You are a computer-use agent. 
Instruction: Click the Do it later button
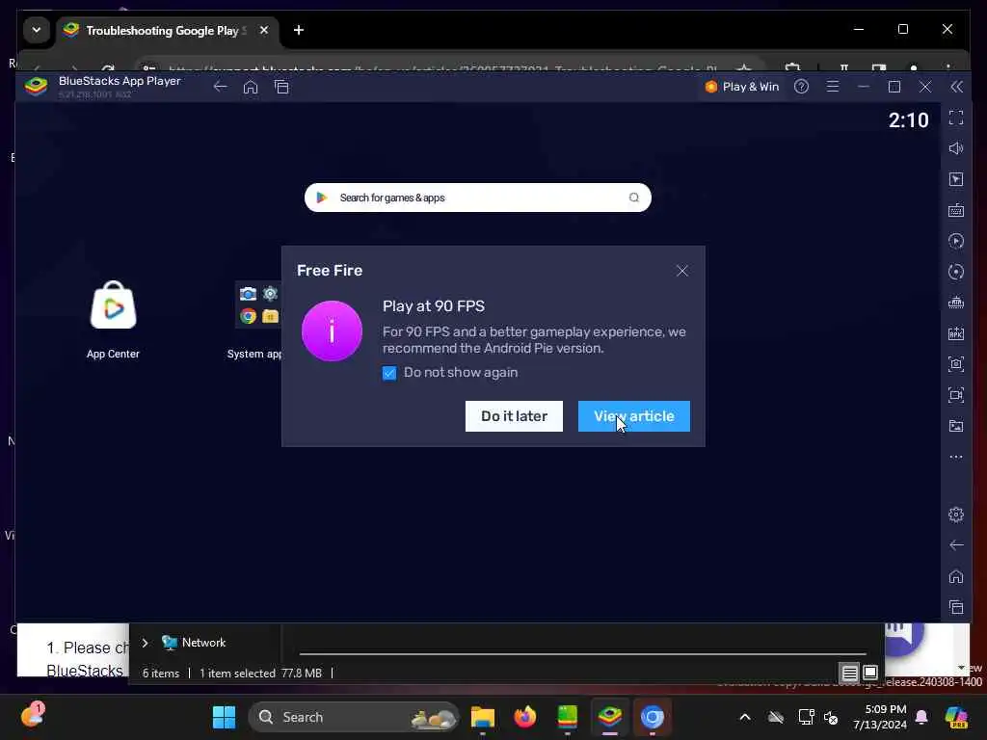(514, 416)
